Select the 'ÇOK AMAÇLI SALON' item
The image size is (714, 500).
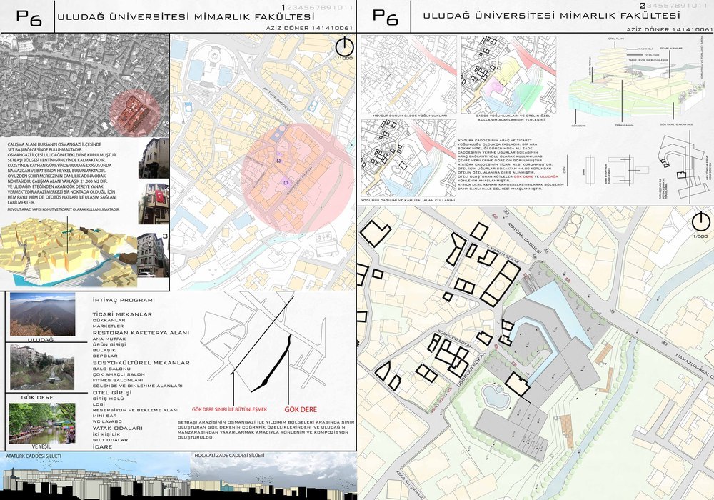pos(119,374)
